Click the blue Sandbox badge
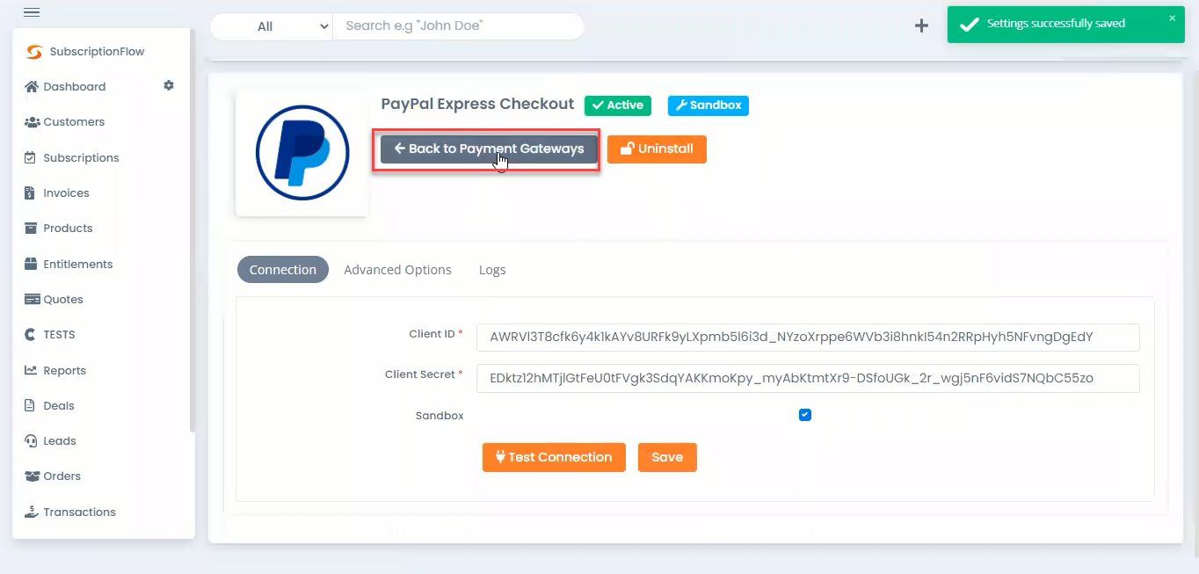1199x574 pixels. pos(708,105)
